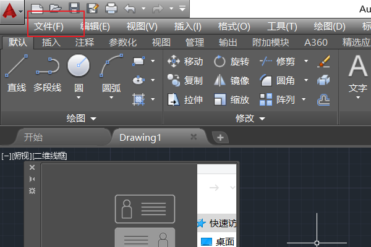Undo the last action arrow
This screenshot has height=247, width=371.
[130, 9]
